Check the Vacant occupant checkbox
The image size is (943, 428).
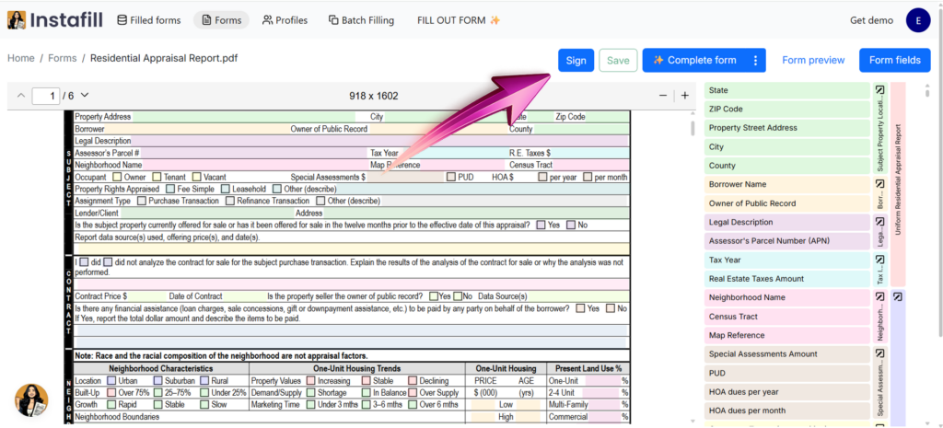(x=197, y=178)
